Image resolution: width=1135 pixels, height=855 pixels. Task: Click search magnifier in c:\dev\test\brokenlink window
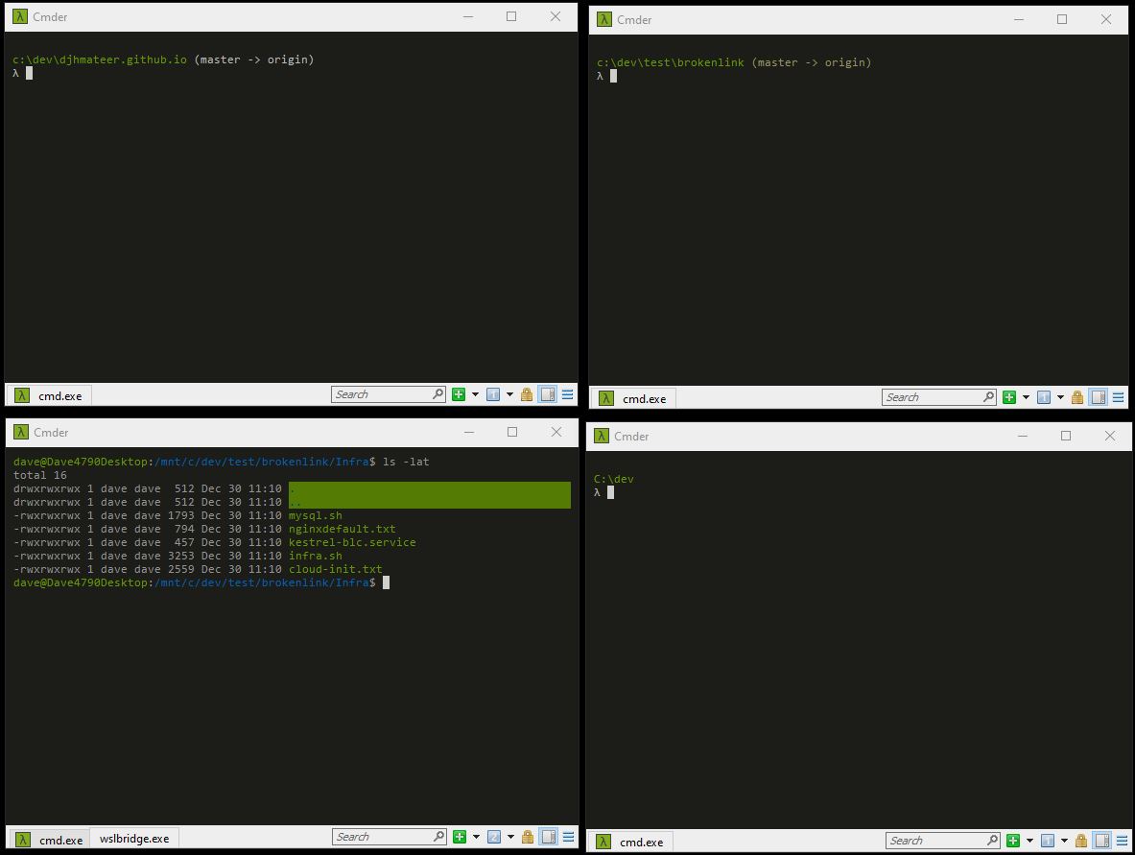click(x=989, y=396)
